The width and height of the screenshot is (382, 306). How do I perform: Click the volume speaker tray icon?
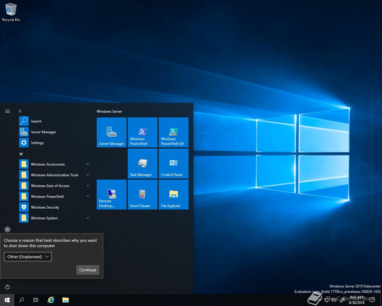tap(334, 300)
